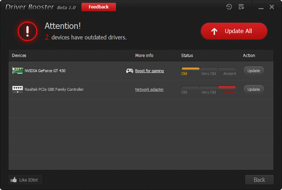
Task: Click the 'devices have outdated drivers' text
Action: pyautogui.click(x=89, y=38)
